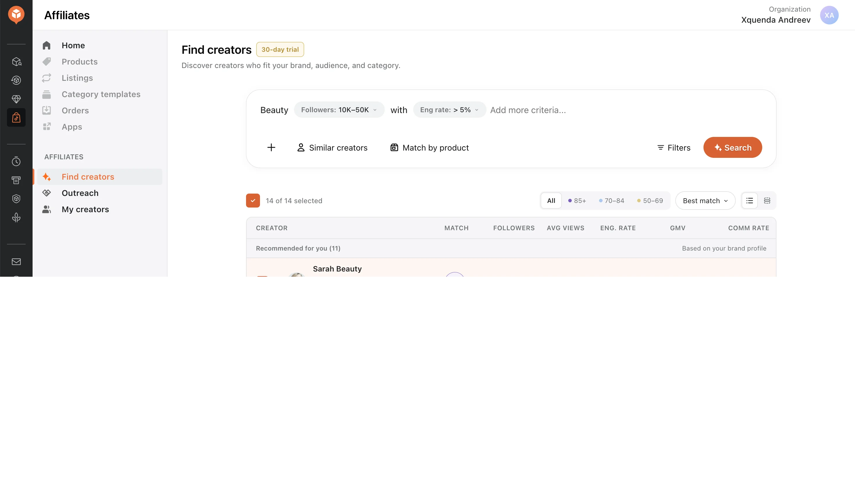The height and width of the screenshot is (486, 855).
Task: Open Outreach in the sidebar
Action: [x=80, y=193]
